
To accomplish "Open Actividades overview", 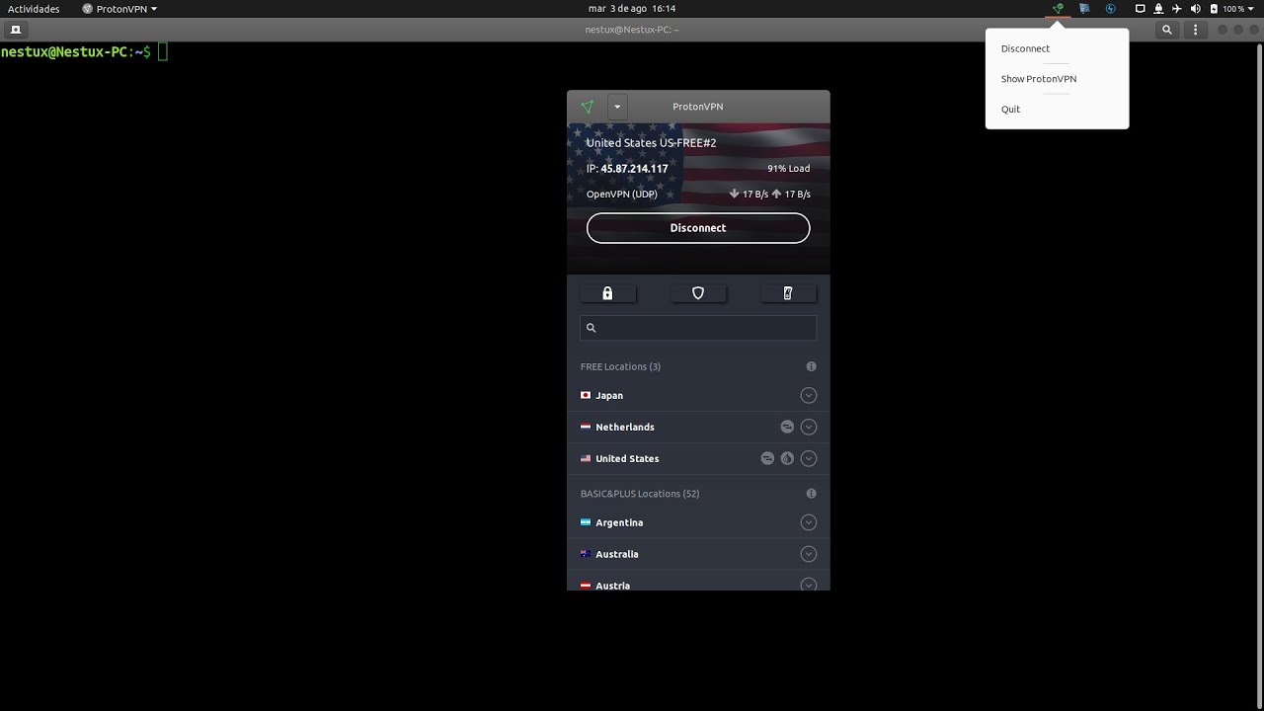I will 34,9.
